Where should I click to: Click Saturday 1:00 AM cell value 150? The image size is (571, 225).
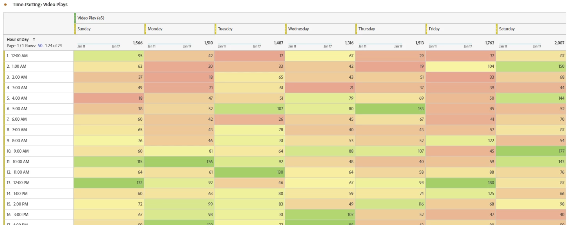(531, 66)
